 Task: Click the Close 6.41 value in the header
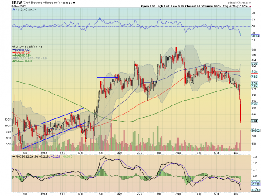[x=192, y=6]
